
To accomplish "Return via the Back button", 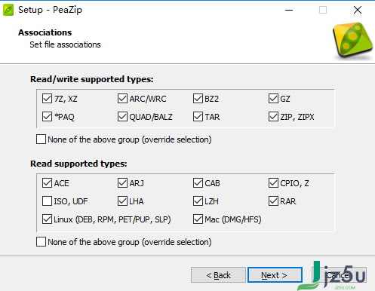I will 218,275.
